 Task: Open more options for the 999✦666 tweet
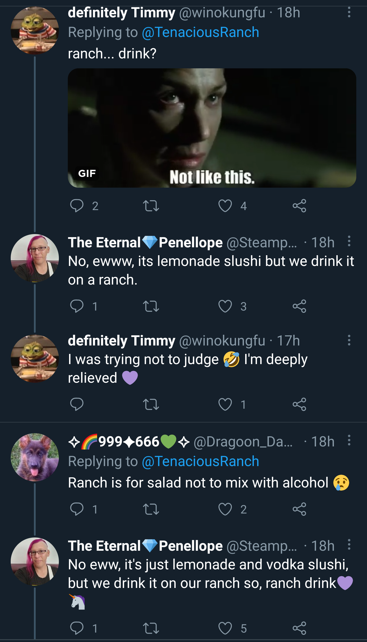349,440
